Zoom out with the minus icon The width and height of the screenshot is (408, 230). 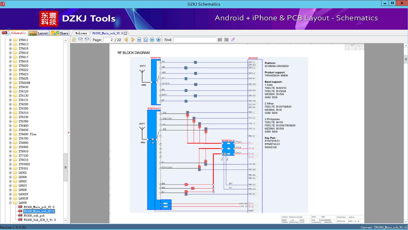click(x=152, y=40)
